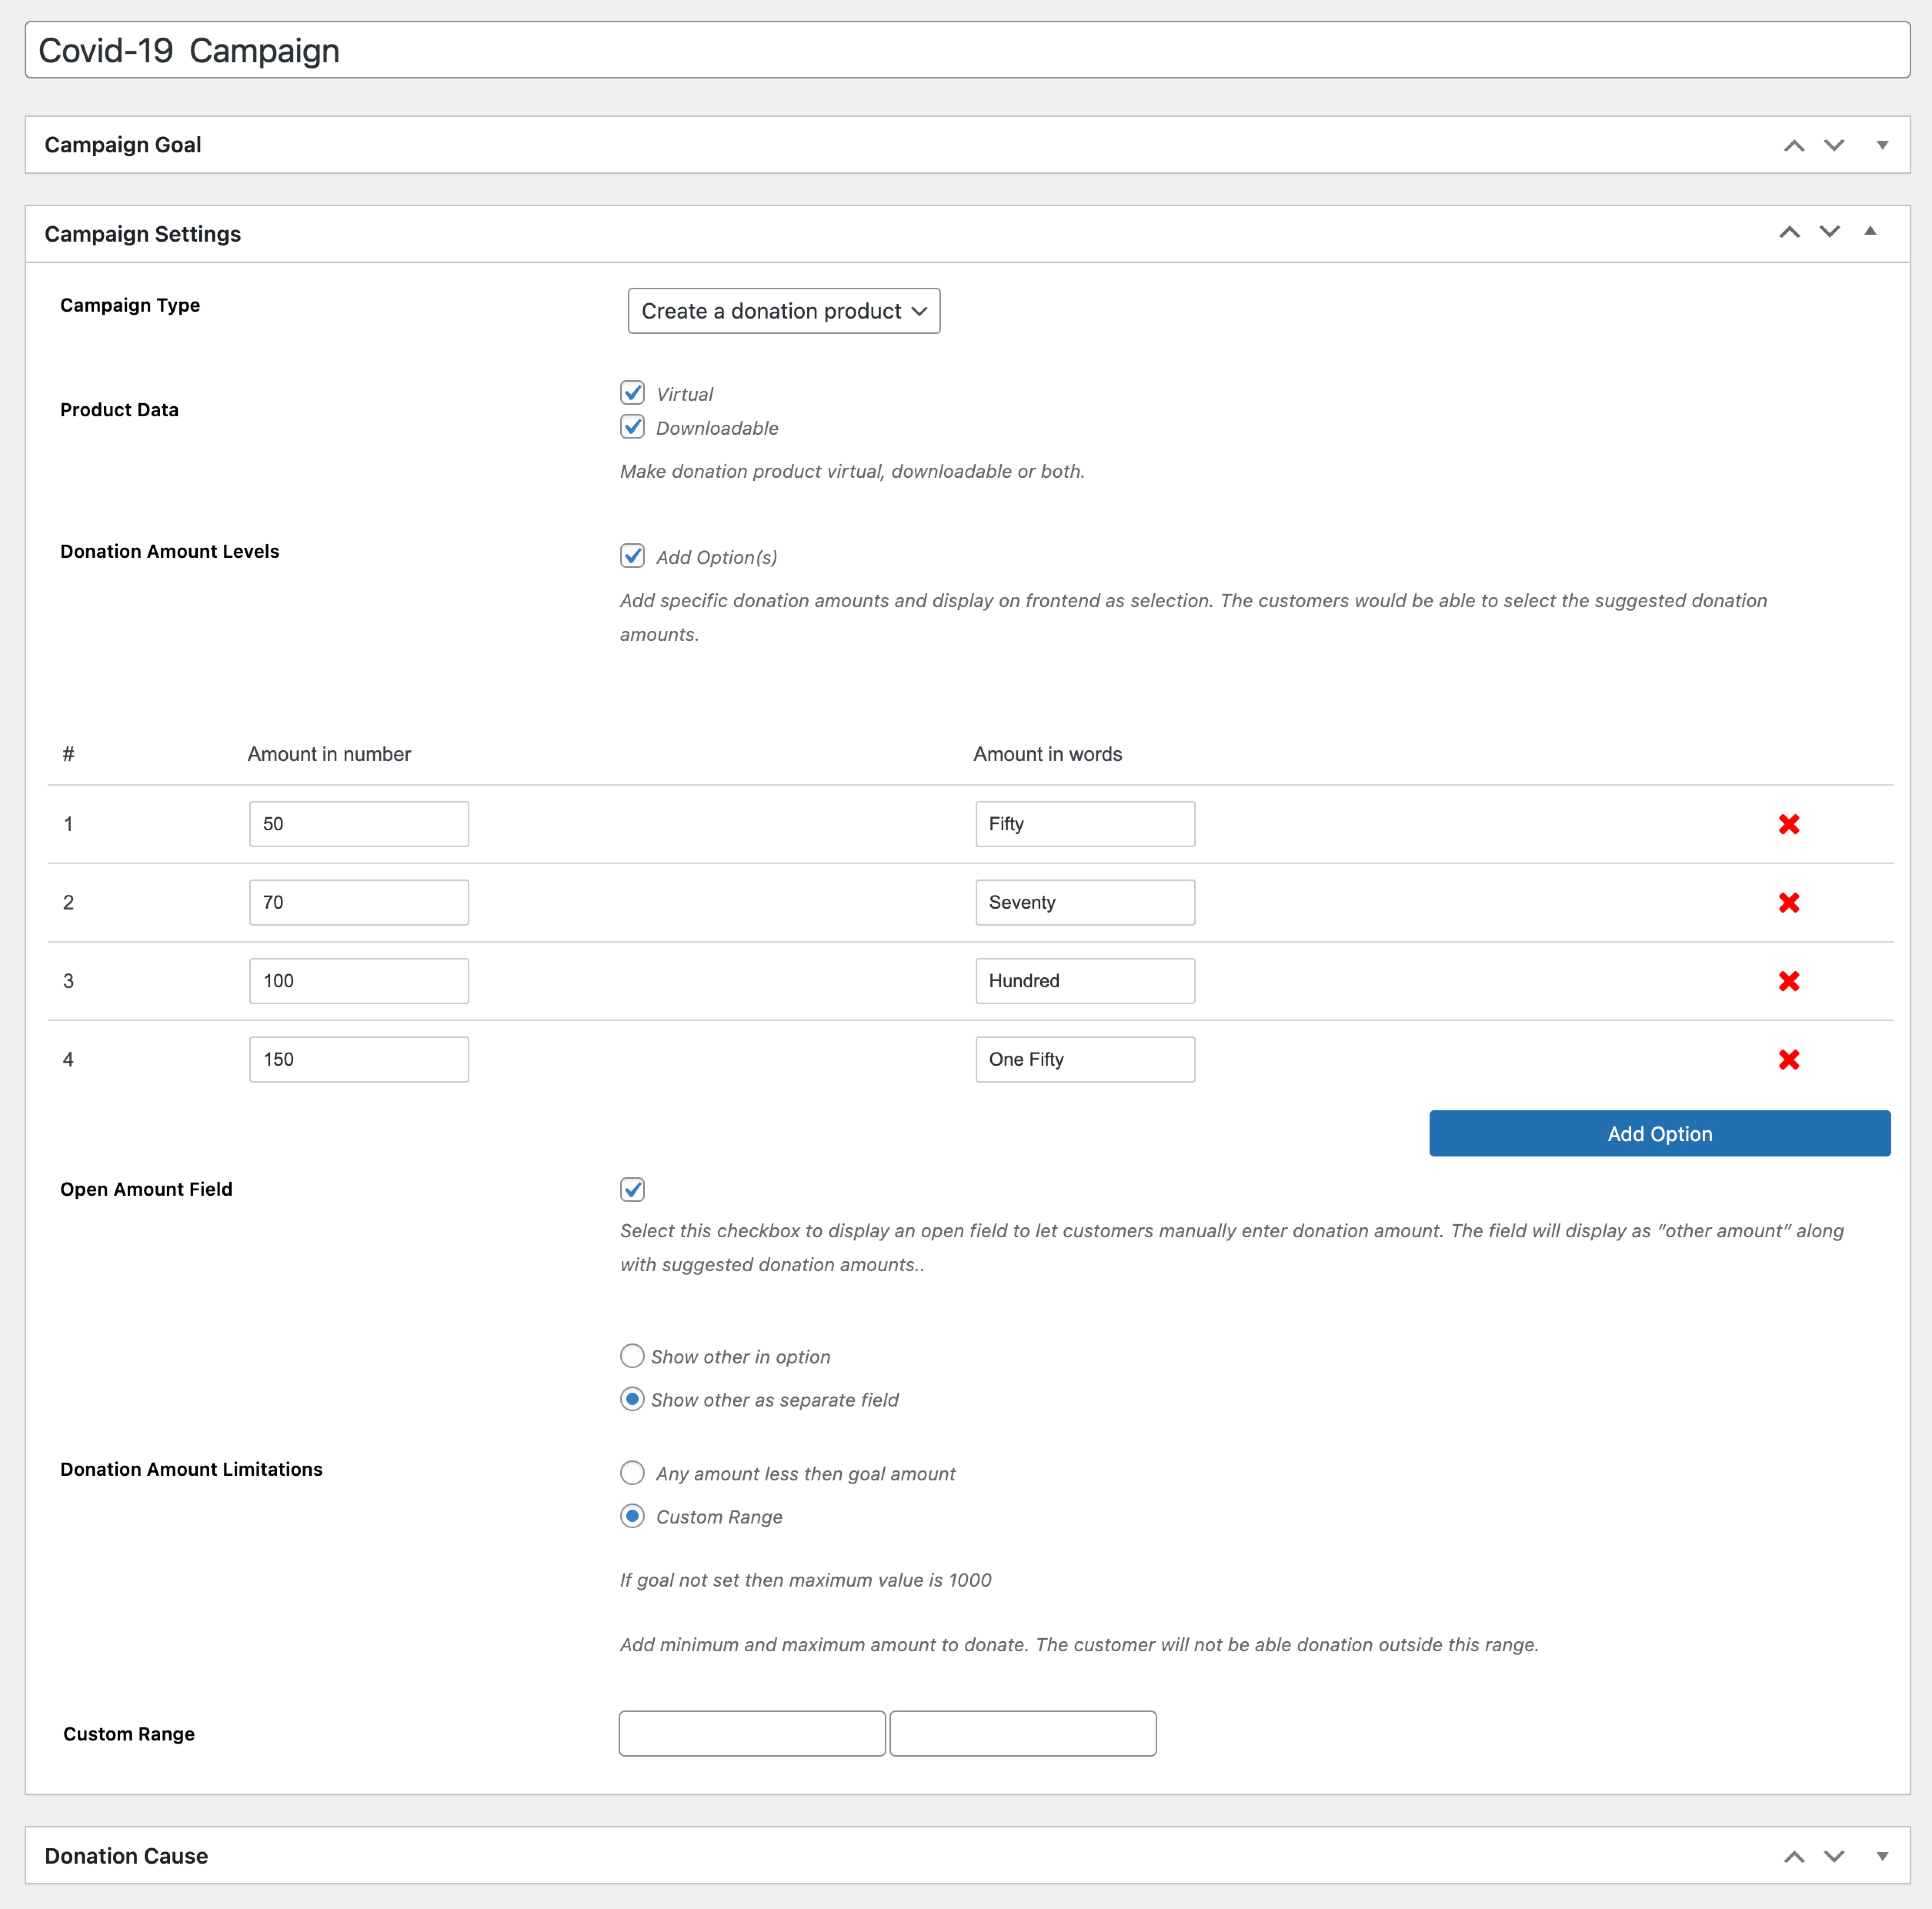This screenshot has height=1909, width=1932.
Task: Select Show other in option radio
Action: pos(632,1356)
